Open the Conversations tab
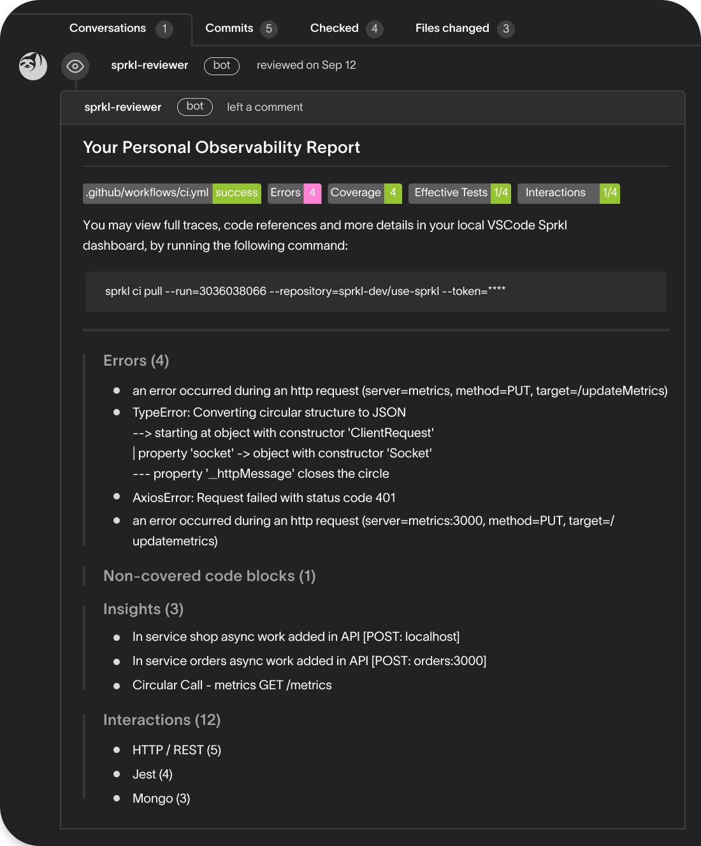This screenshot has width=701, height=846. [x=120, y=29]
